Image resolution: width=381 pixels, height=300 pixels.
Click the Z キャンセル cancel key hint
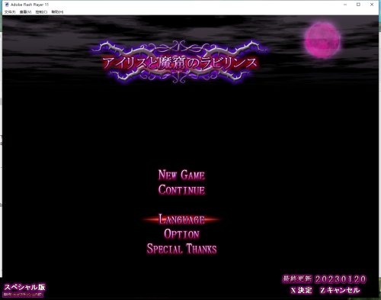pos(340,290)
